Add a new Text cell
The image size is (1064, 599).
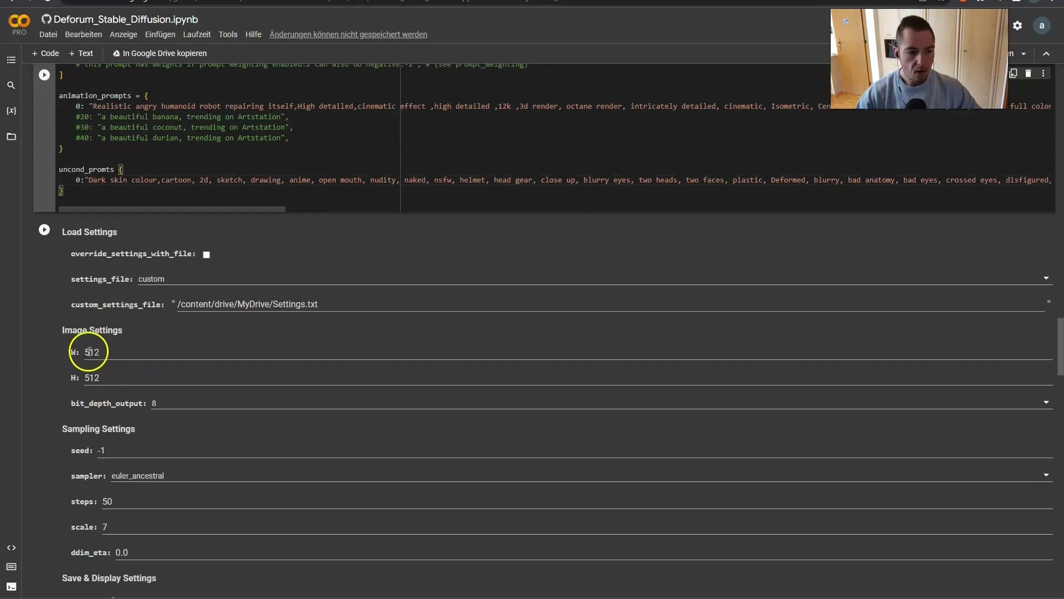[81, 53]
